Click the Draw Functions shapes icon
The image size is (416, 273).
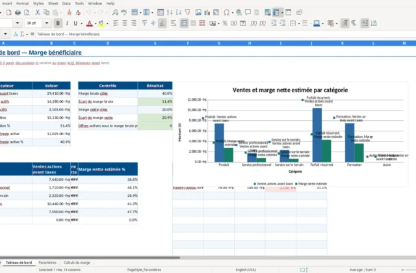299,12
